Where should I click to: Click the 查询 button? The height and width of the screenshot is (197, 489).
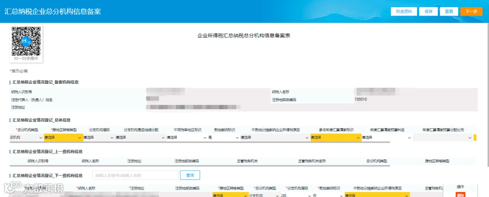tap(190, 175)
